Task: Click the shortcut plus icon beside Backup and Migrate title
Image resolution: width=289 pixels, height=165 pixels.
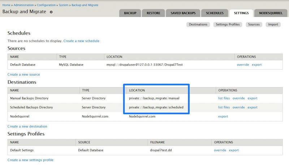Action: click(x=51, y=12)
